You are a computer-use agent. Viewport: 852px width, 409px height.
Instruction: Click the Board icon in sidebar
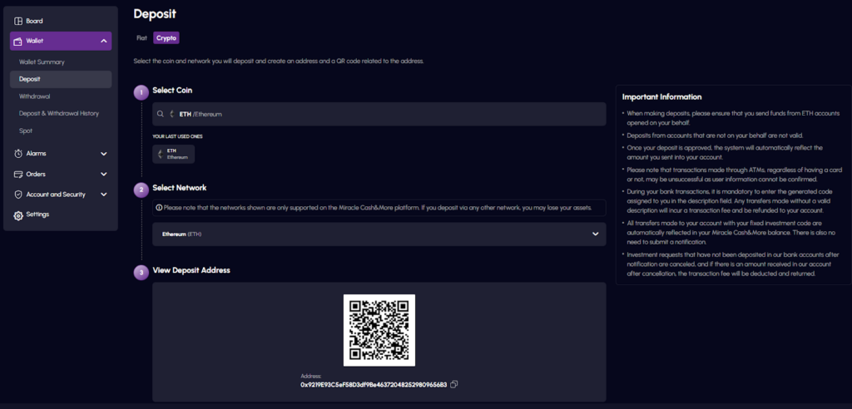click(x=18, y=21)
